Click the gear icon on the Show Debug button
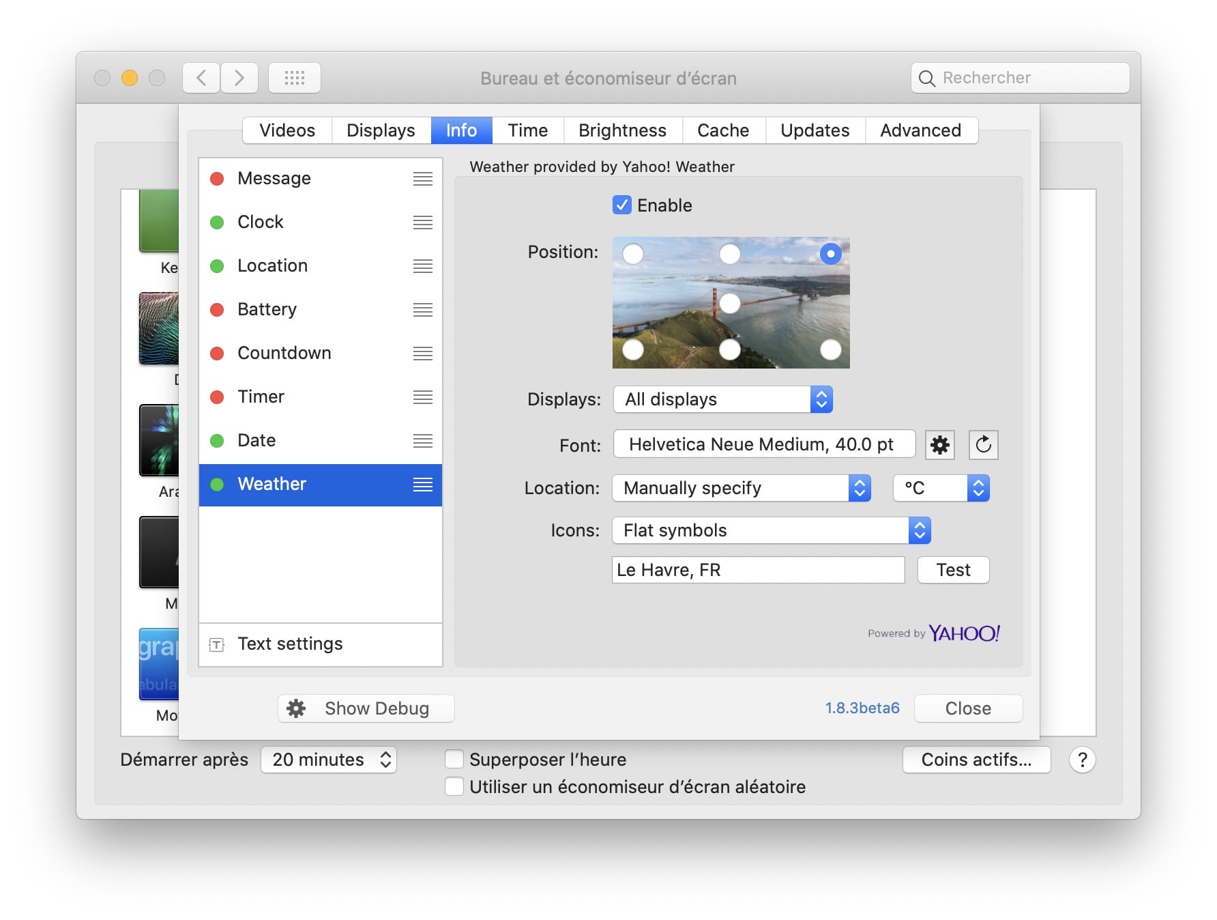This screenshot has height=920, width=1217. (x=296, y=708)
